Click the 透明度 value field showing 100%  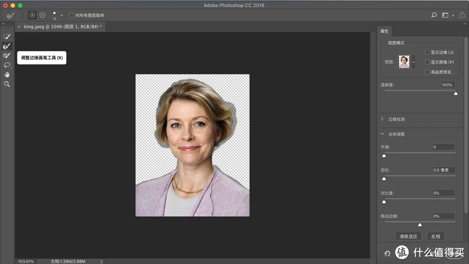[448, 85]
